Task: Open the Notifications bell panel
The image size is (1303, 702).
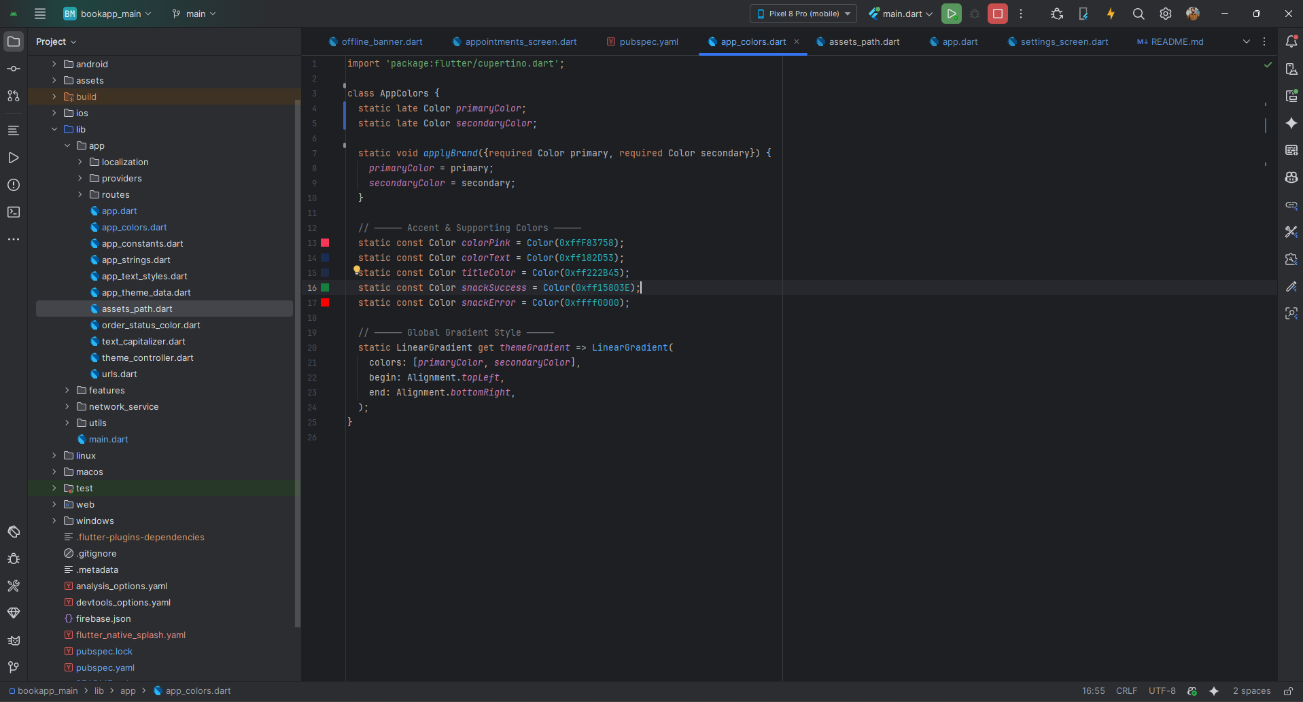Action: (1291, 41)
